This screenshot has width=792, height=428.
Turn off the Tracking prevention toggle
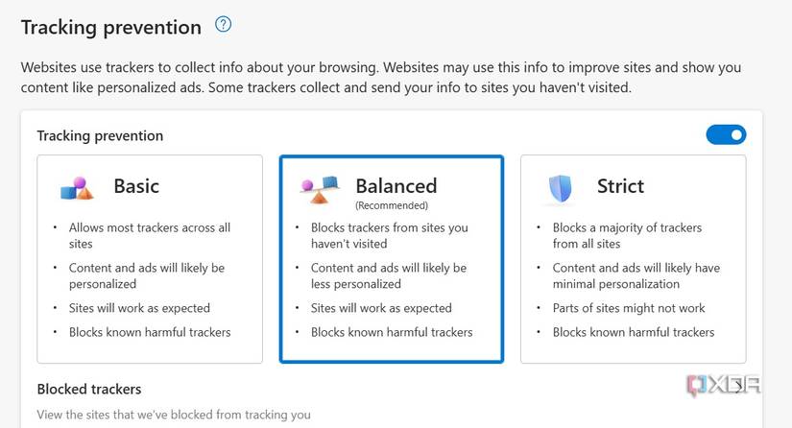click(x=726, y=135)
